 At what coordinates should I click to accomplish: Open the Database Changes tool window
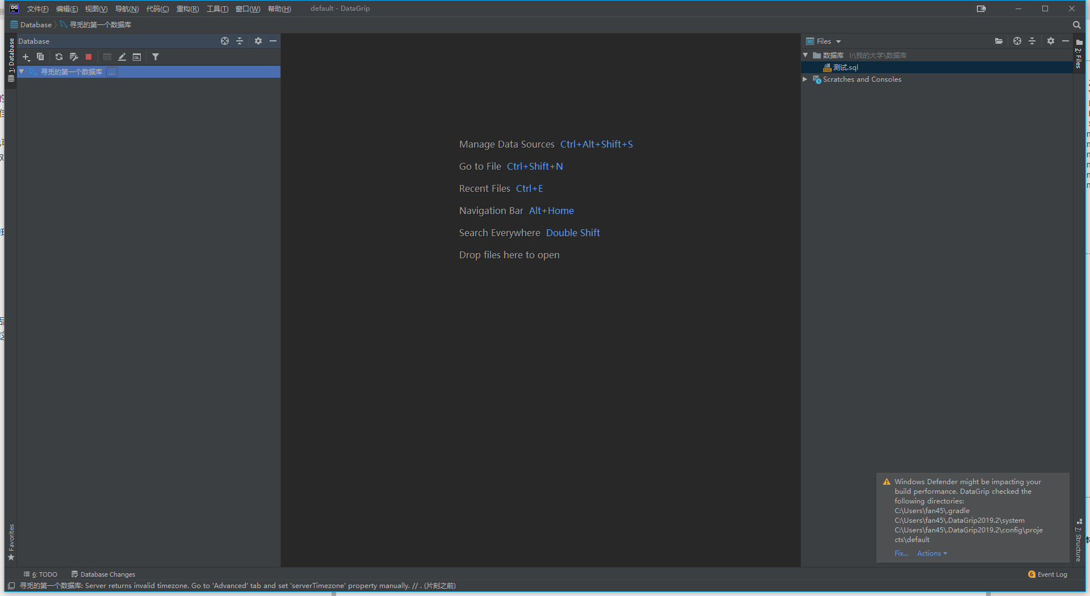(103, 574)
